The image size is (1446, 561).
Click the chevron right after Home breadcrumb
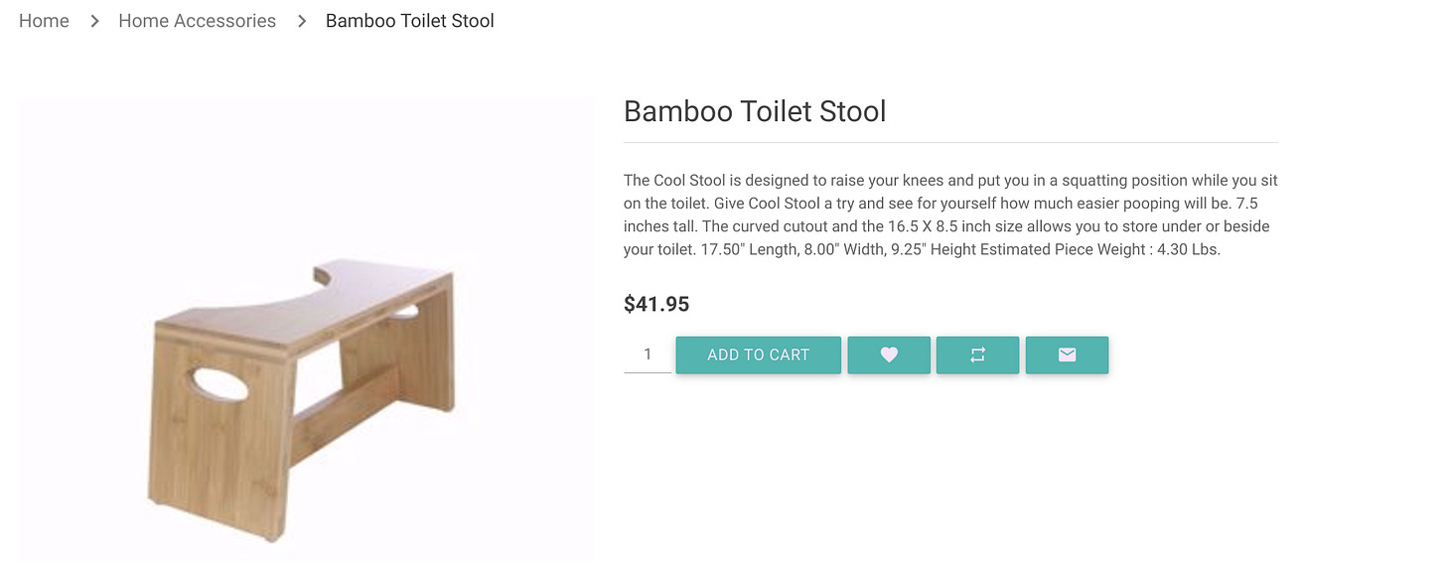tap(94, 21)
